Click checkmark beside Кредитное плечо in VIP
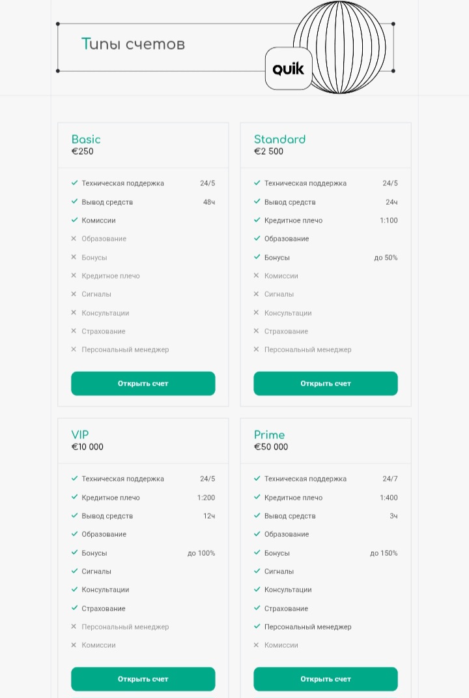 coord(74,497)
